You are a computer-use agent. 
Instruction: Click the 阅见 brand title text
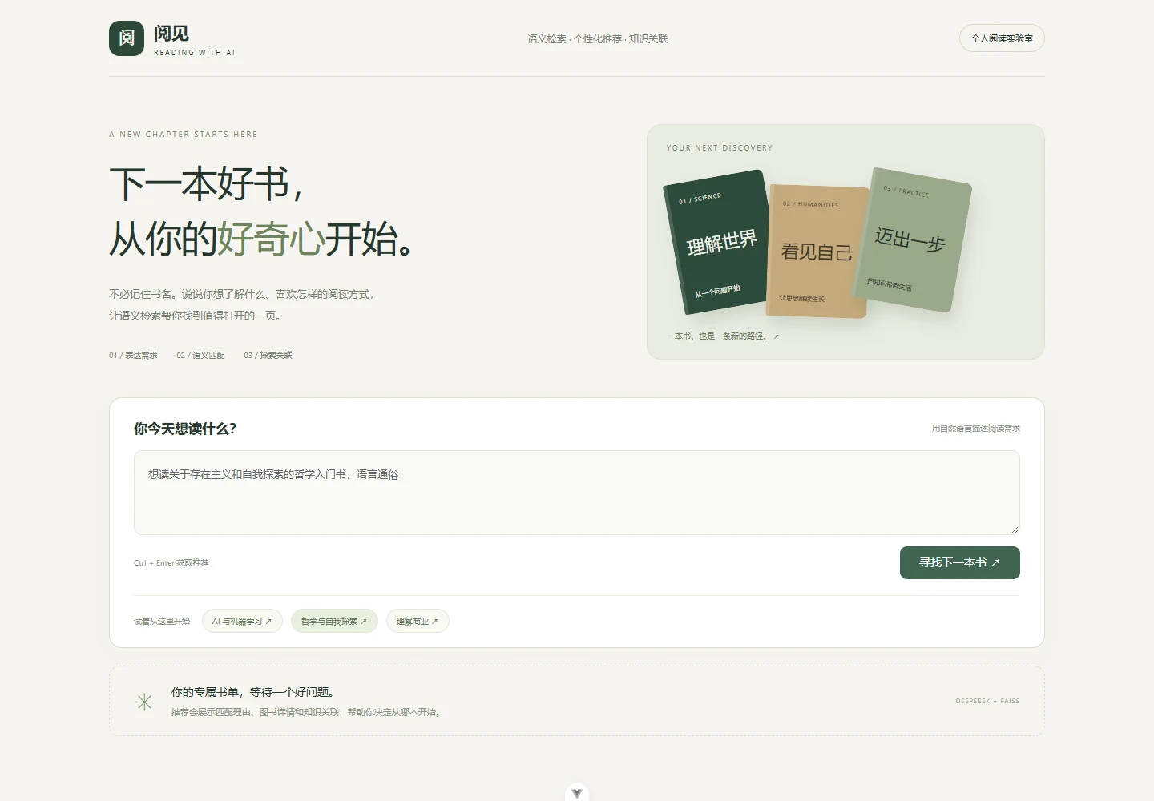[171, 33]
